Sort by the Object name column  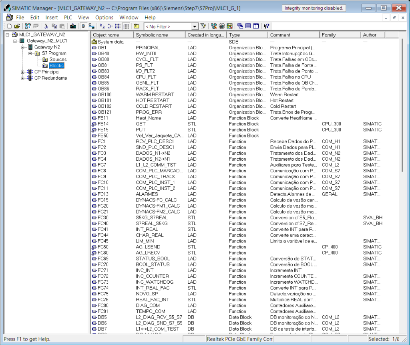[113, 35]
